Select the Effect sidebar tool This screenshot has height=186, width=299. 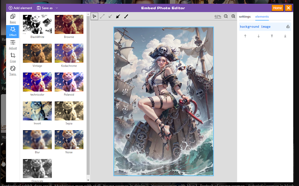click(13, 32)
